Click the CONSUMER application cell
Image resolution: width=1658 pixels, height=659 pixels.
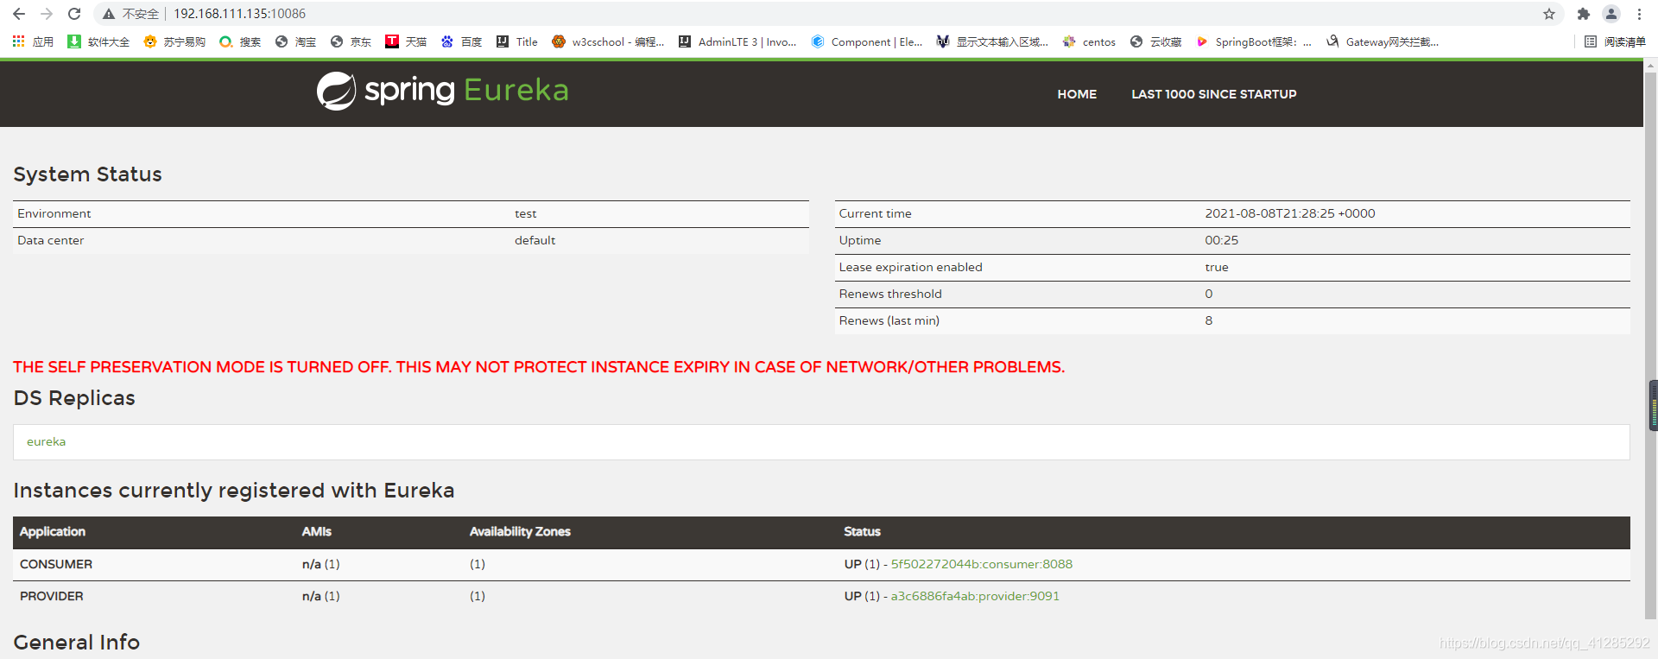coord(56,564)
